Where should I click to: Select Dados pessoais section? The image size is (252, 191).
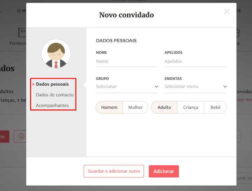click(52, 84)
